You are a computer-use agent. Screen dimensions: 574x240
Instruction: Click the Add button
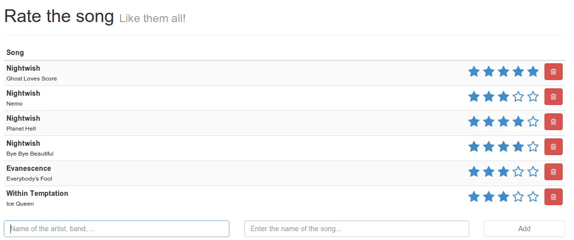pos(524,229)
